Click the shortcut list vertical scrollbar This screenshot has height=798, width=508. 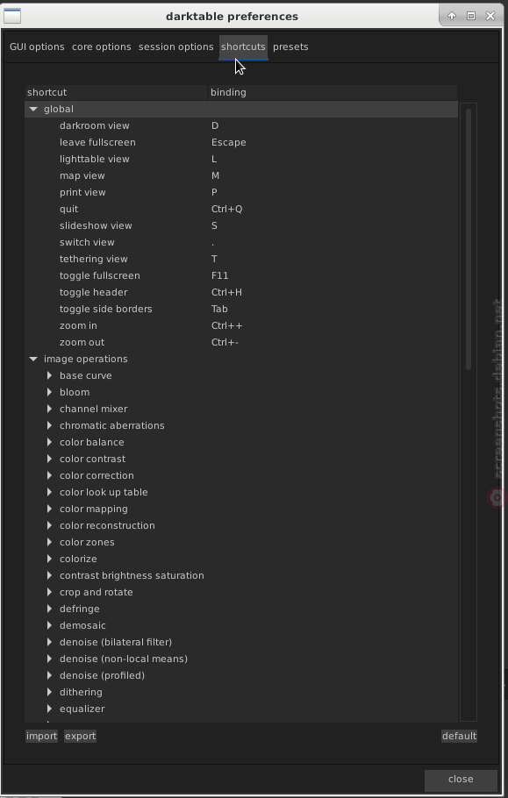469,239
